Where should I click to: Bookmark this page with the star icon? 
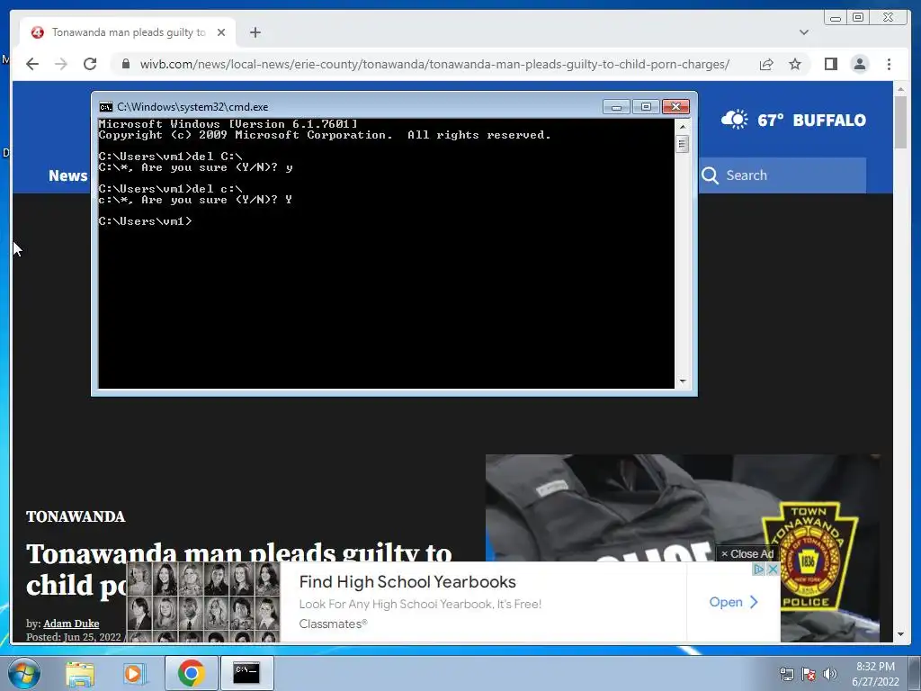[795, 64]
